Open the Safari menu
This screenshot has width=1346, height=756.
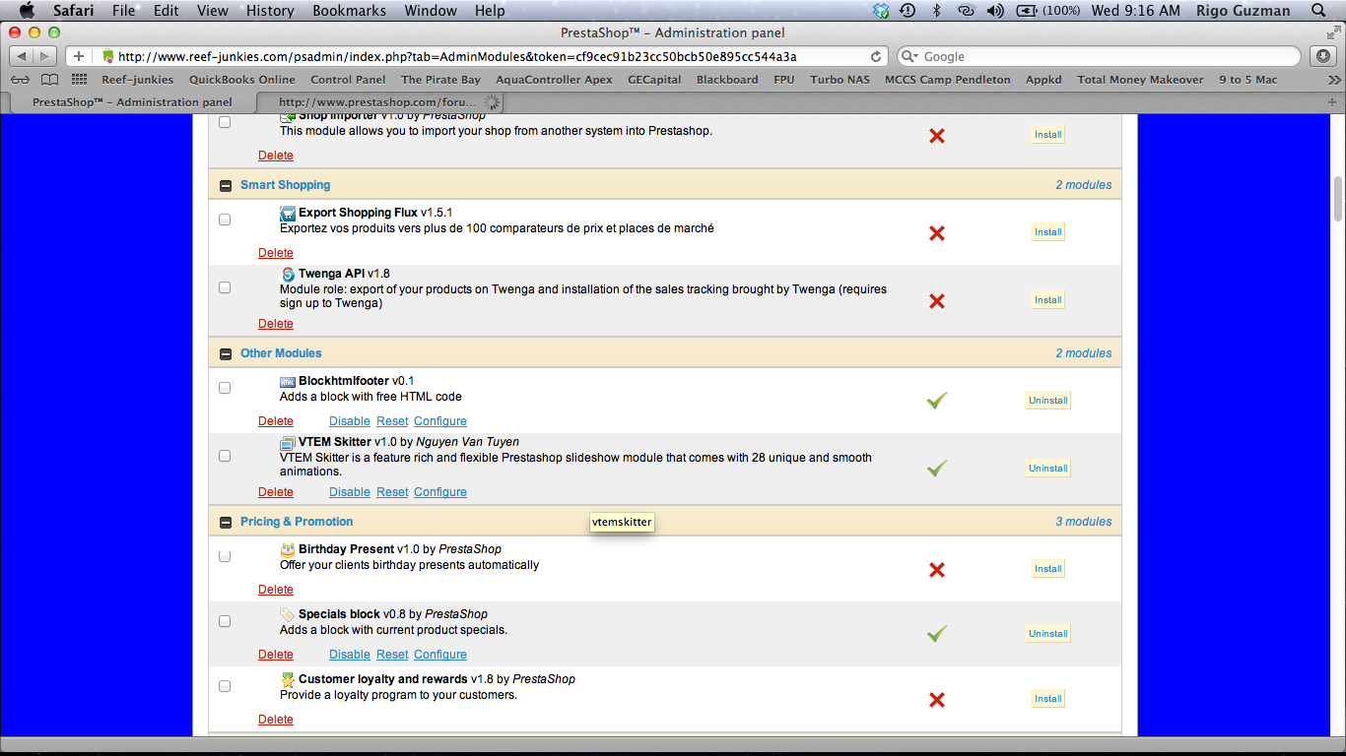coord(73,11)
